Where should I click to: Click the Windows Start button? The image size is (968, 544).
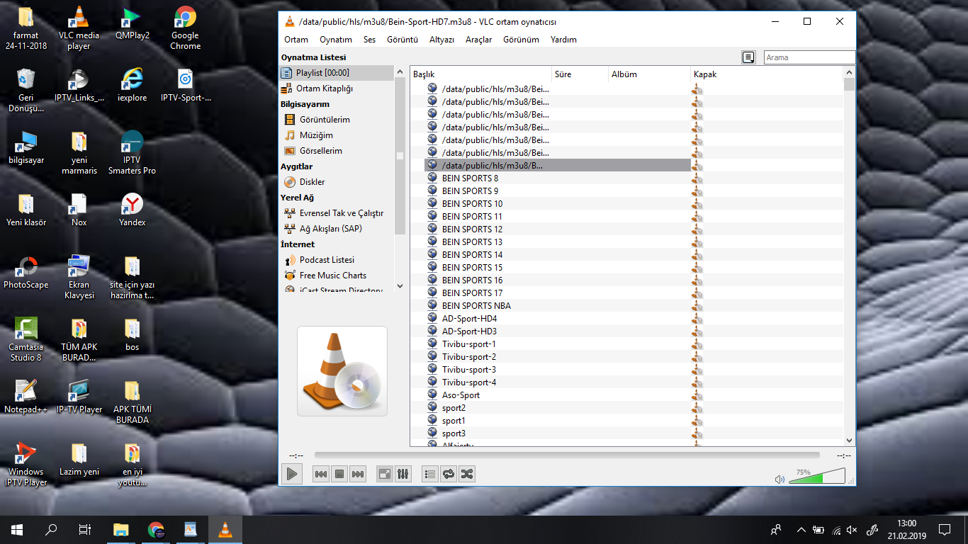(17, 529)
